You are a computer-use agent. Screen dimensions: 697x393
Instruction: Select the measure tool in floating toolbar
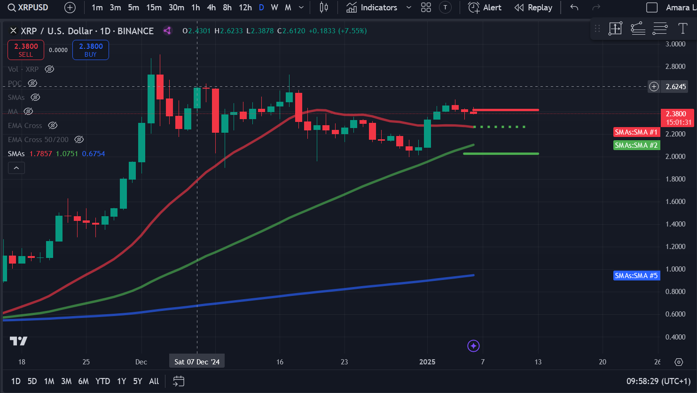tap(615, 29)
